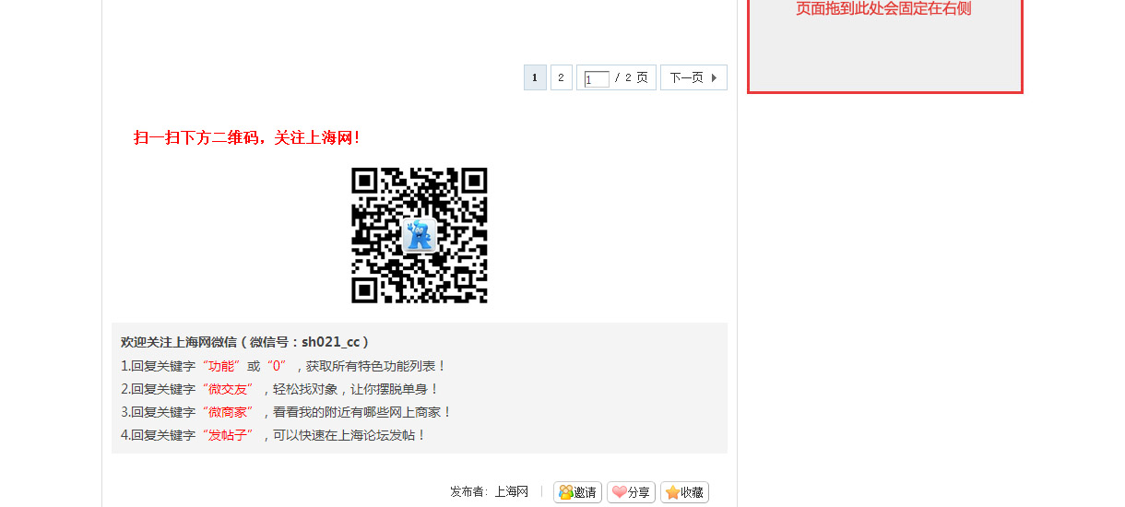The height and width of the screenshot is (507, 1125).
Task: Select current page 1 button
Action: [535, 77]
